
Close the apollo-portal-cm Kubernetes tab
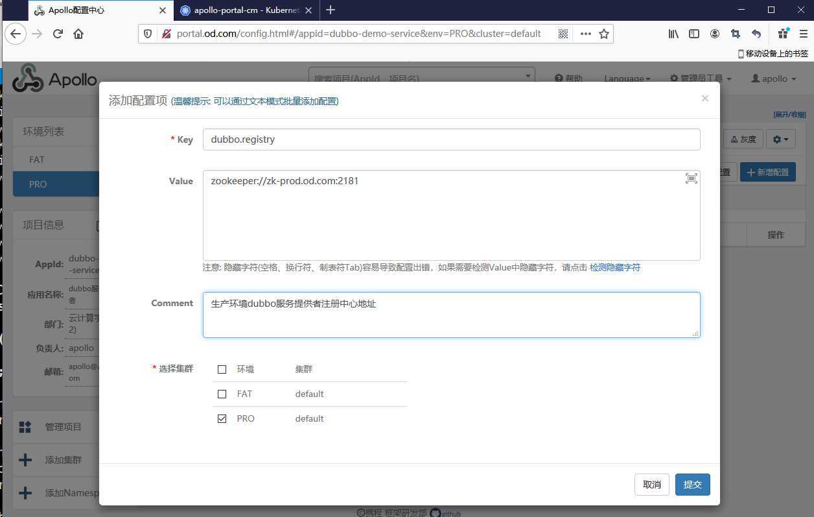coord(308,10)
